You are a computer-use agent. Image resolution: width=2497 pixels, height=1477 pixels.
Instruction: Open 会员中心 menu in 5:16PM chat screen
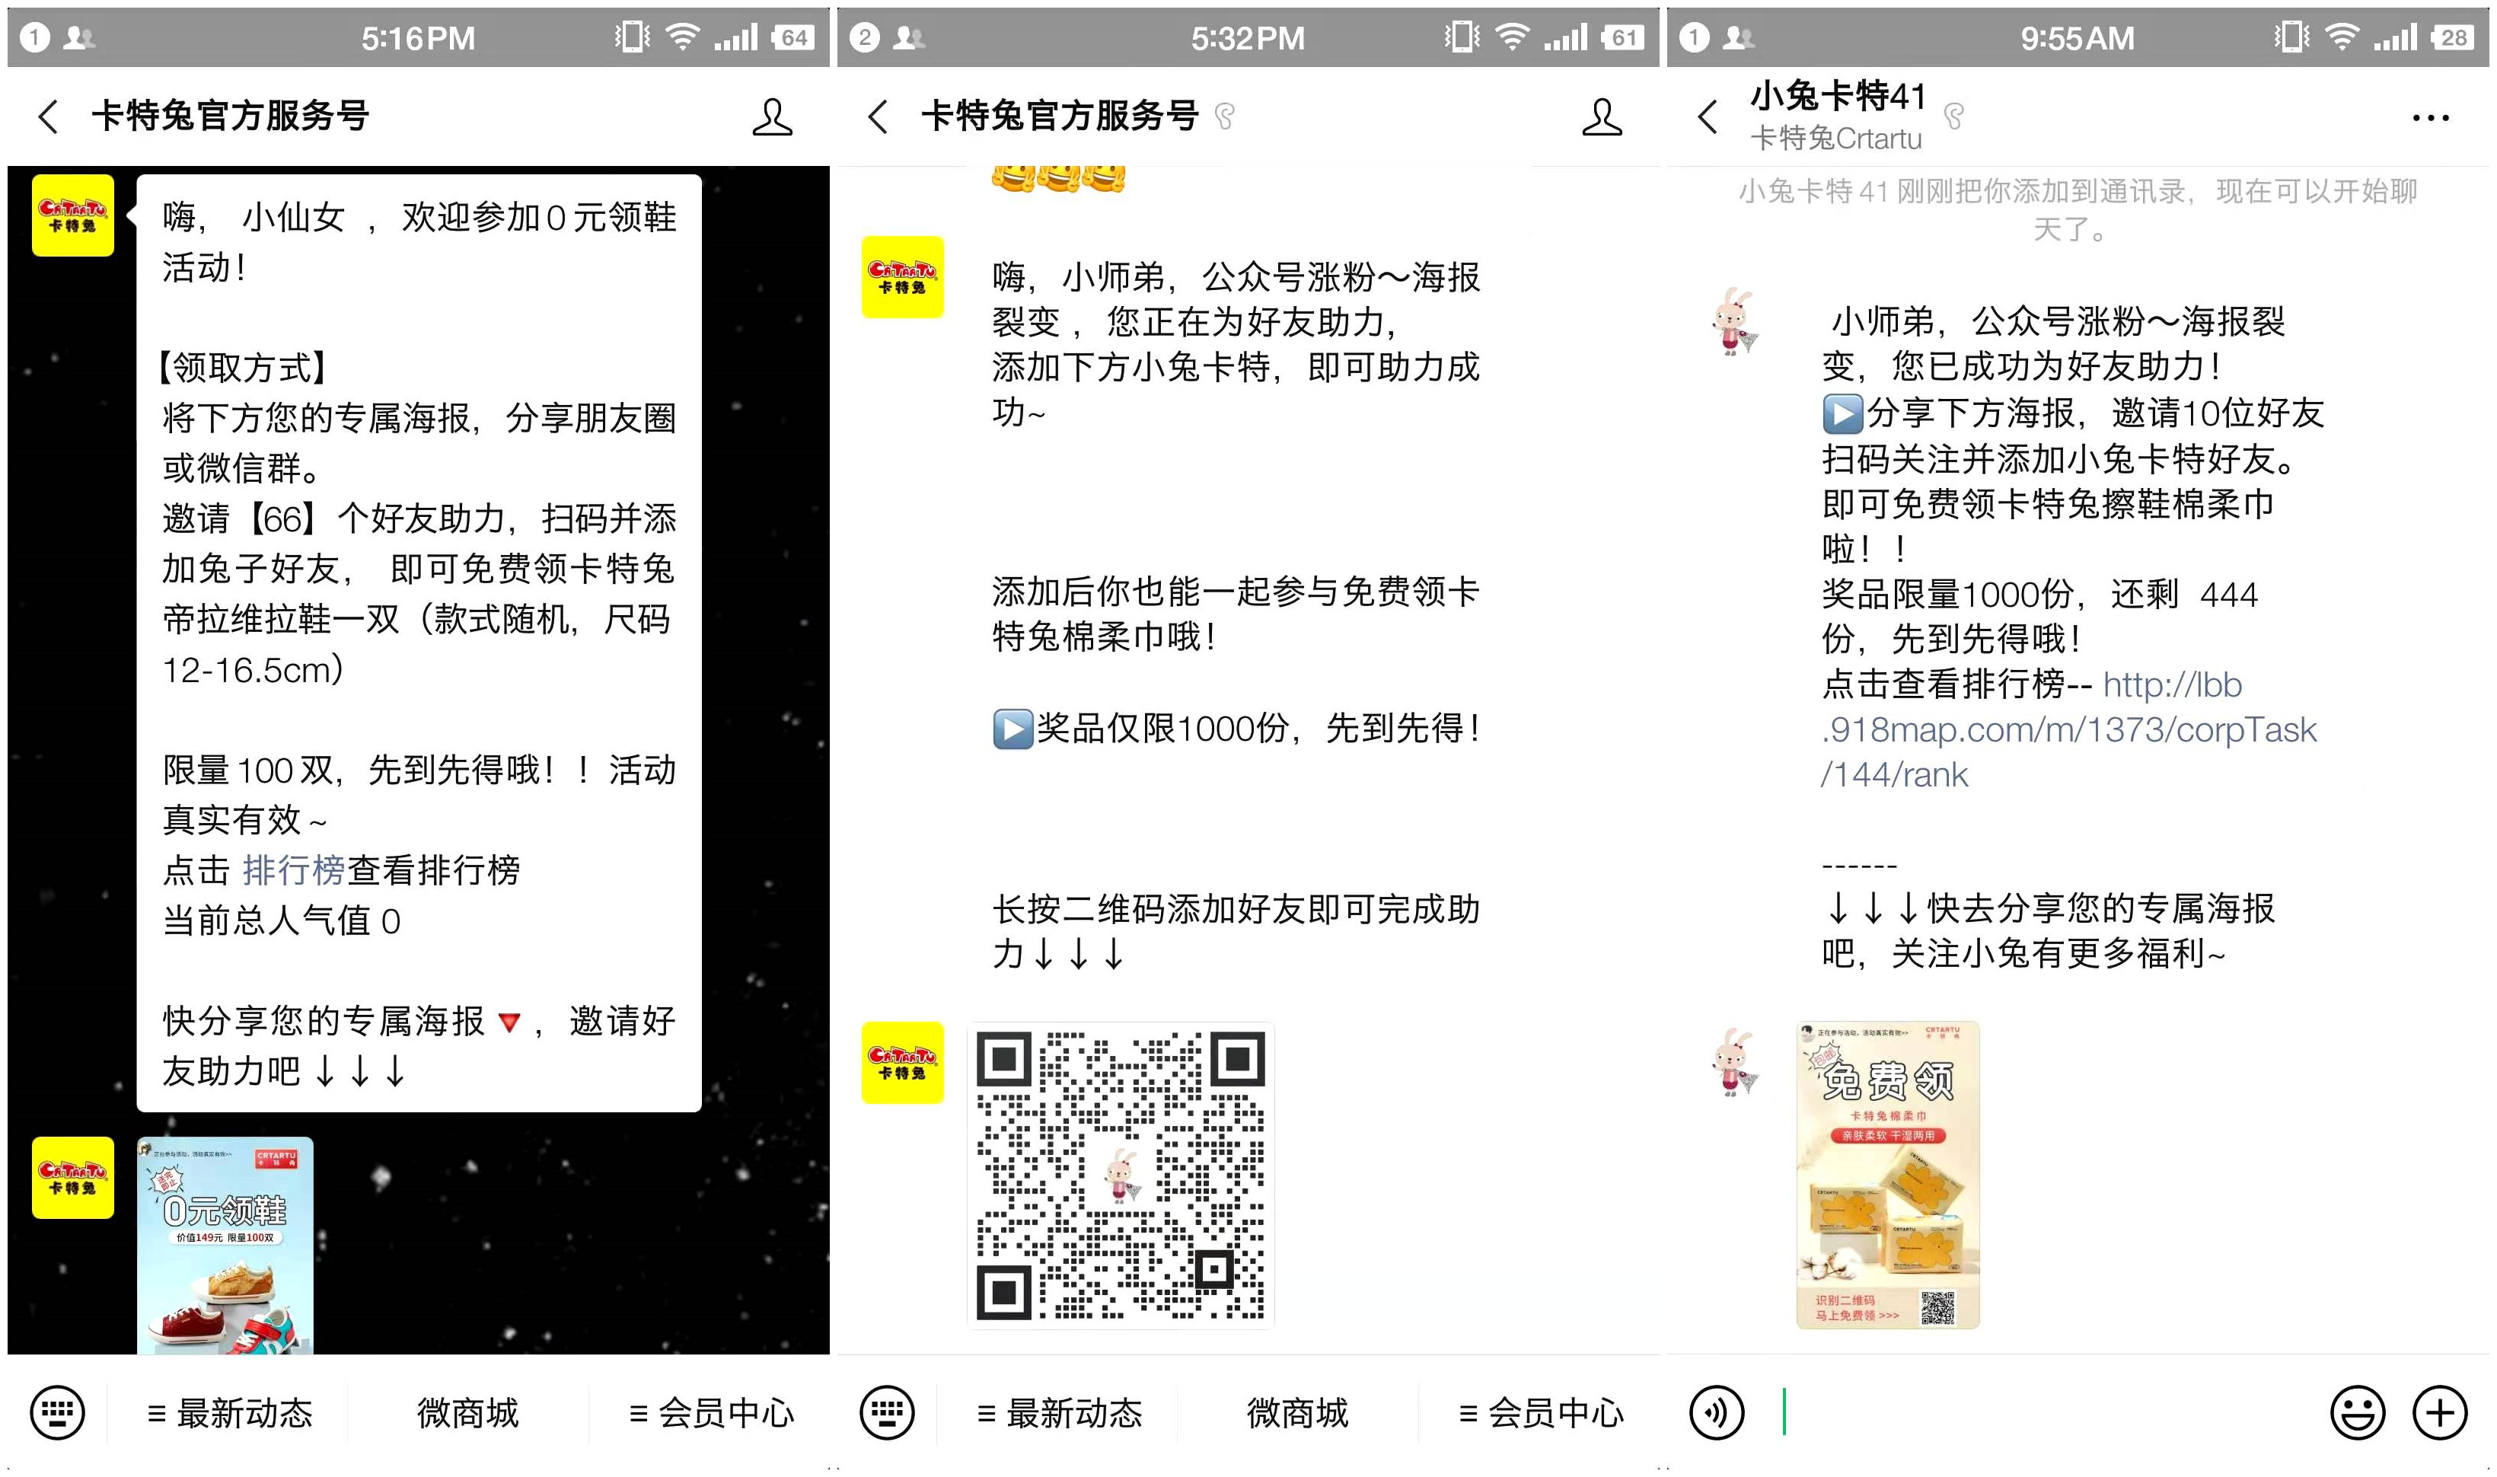(710, 1412)
